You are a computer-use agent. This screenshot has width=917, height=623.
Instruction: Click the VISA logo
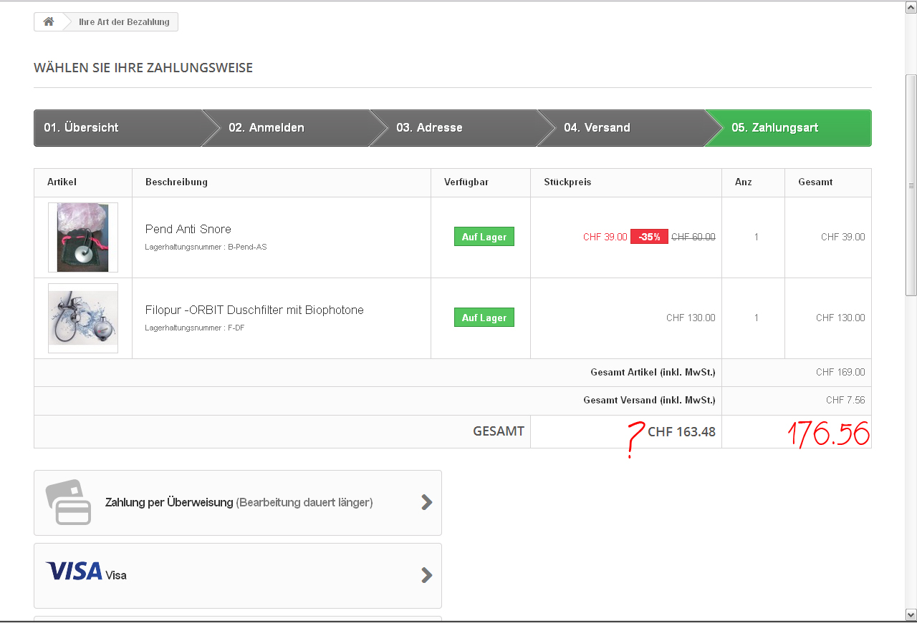(x=74, y=571)
